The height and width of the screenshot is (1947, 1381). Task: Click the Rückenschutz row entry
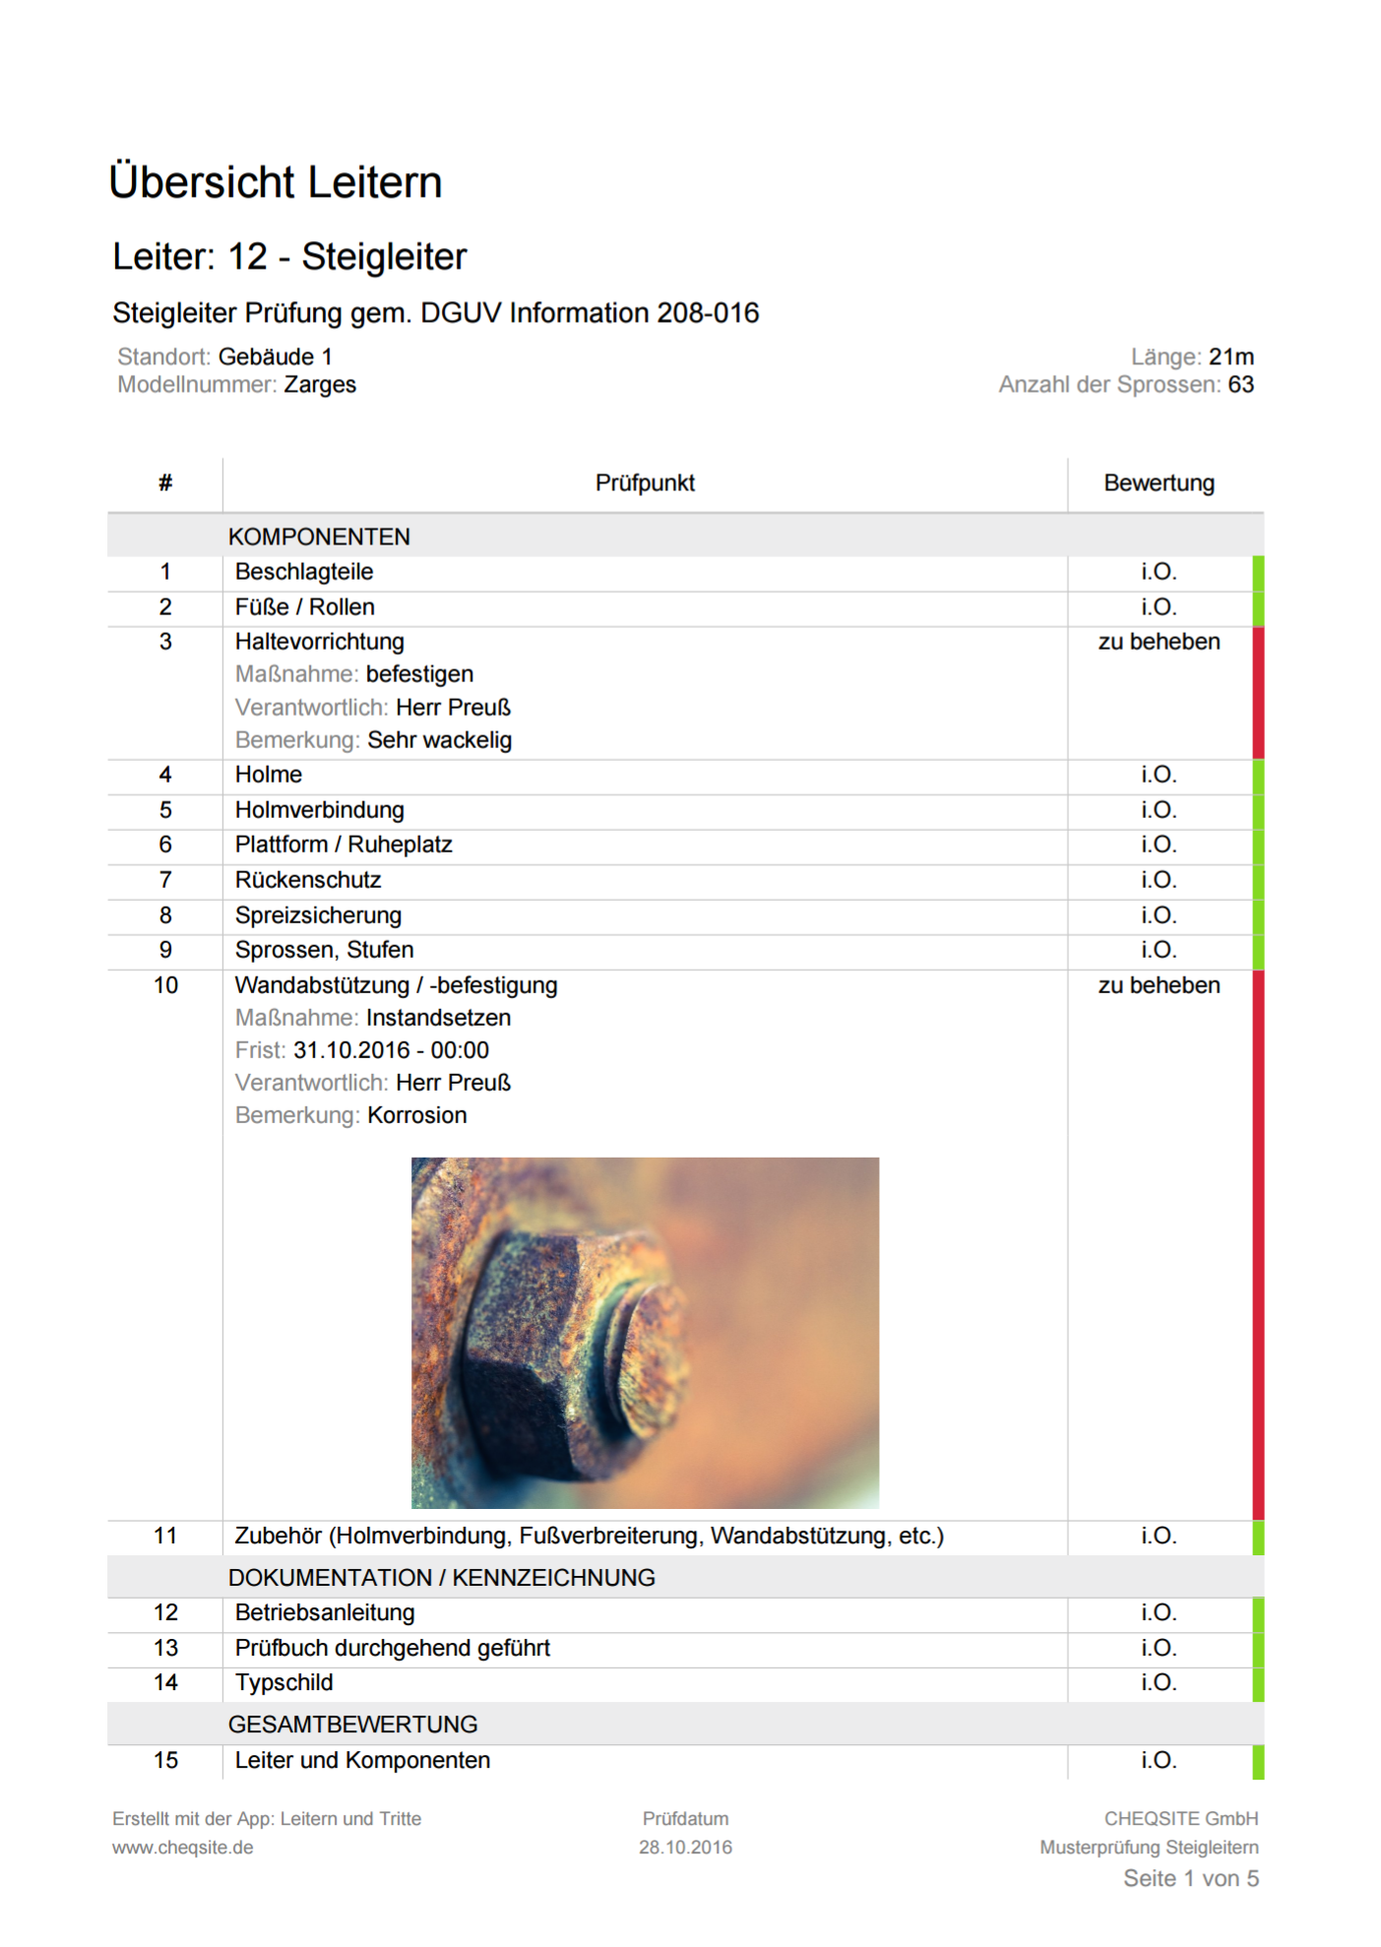(x=307, y=880)
